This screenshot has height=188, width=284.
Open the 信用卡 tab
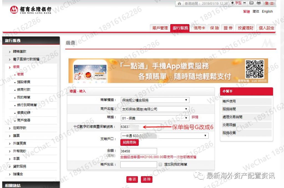(x=199, y=28)
